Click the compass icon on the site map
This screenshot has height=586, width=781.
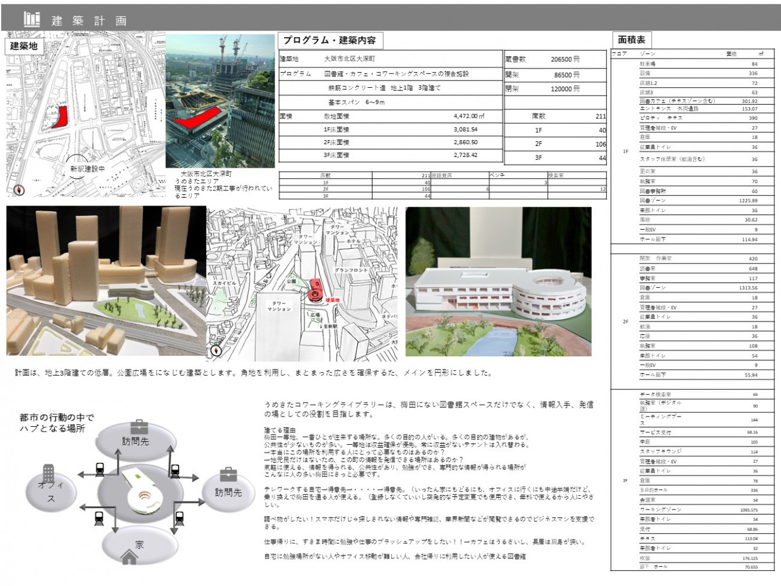coord(20,190)
